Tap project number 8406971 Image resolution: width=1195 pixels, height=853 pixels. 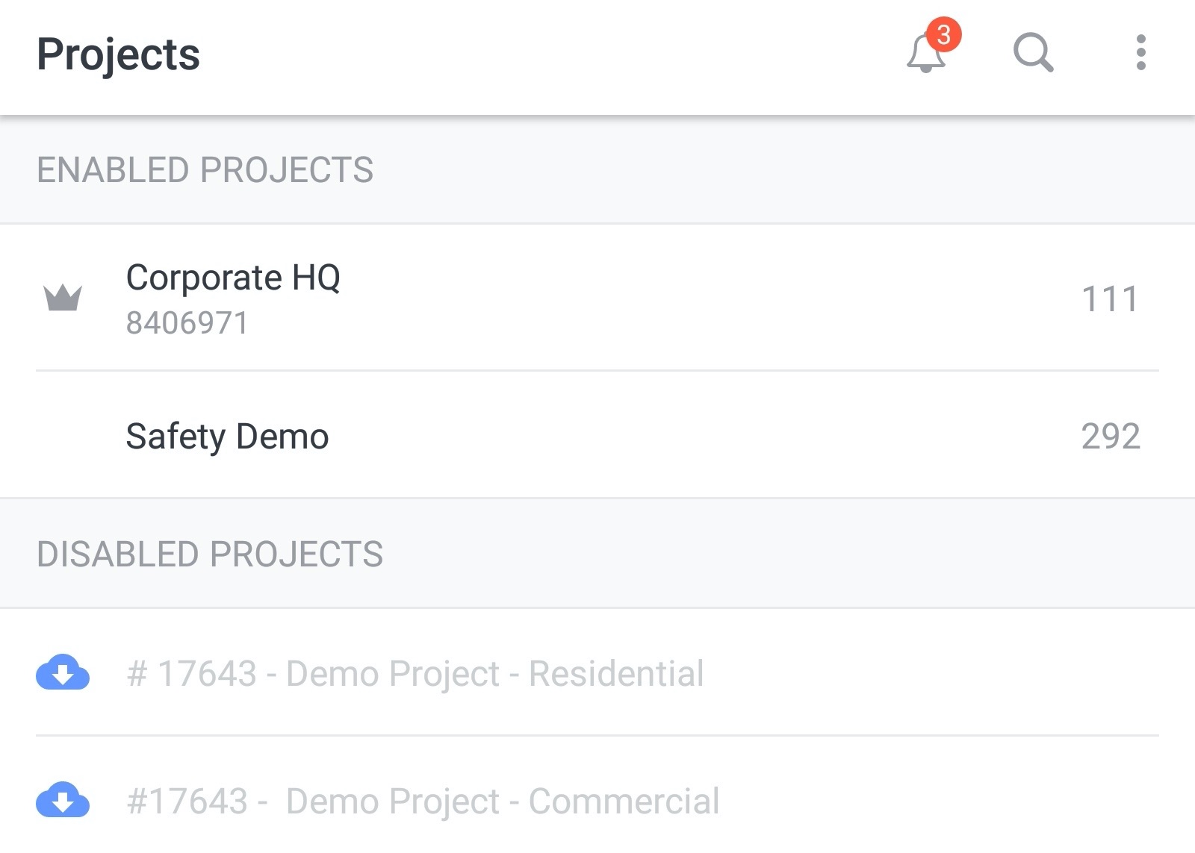(x=187, y=323)
